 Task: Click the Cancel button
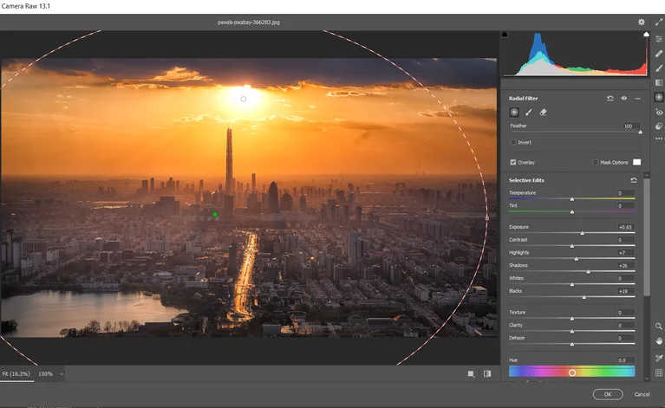pyautogui.click(x=642, y=394)
